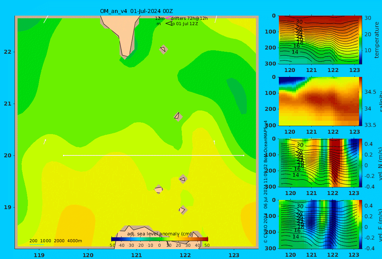Image resolution: width=382 pixels, height=259 pixels.
Task: Click the white drifter mark near 122.6E, 20.3N
Action: [214, 142]
